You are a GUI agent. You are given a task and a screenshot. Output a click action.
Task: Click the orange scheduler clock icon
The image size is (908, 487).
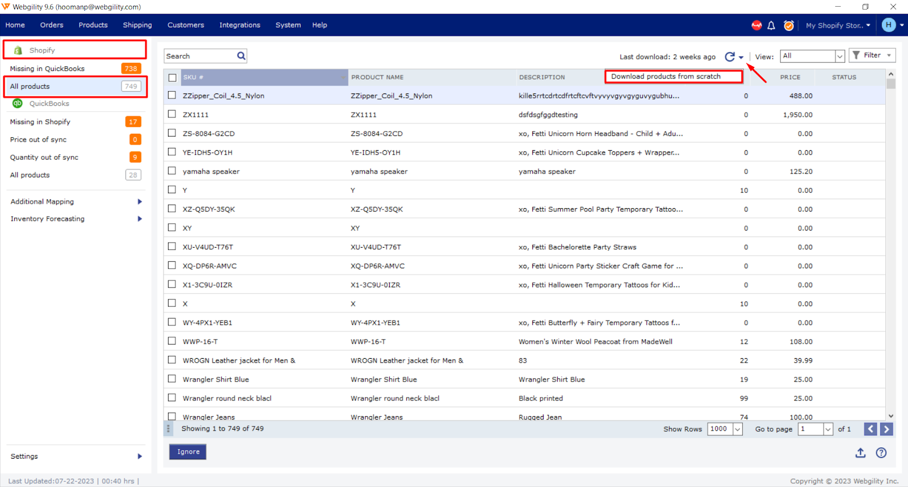click(789, 26)
